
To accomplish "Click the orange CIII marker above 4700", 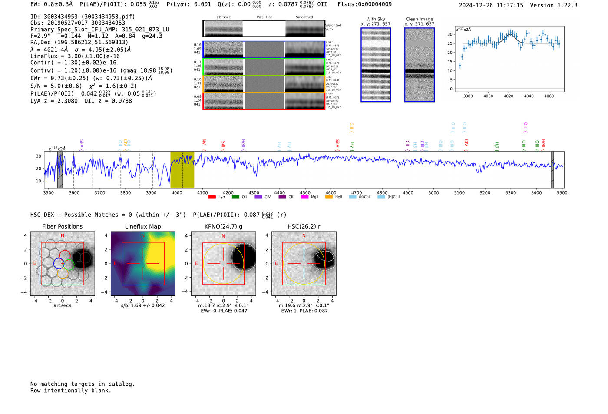I will 351,127.
